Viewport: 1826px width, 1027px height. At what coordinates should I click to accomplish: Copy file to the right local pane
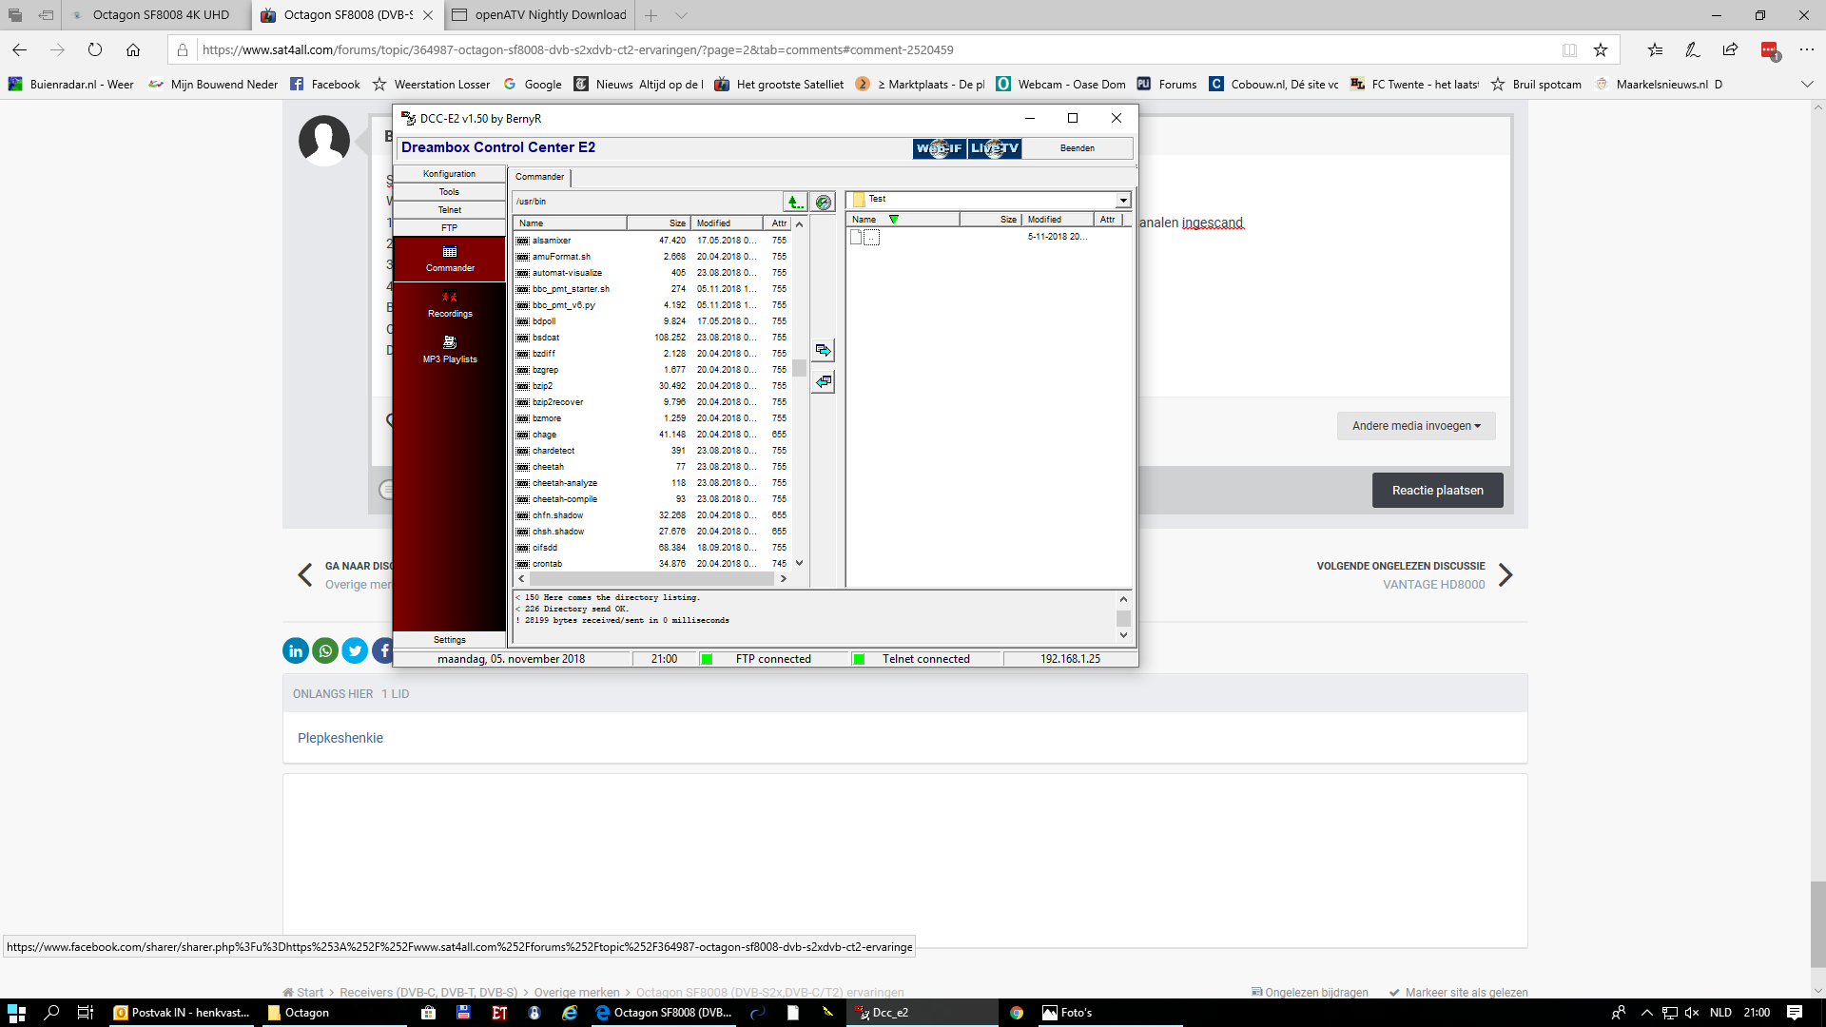(824, 351)
